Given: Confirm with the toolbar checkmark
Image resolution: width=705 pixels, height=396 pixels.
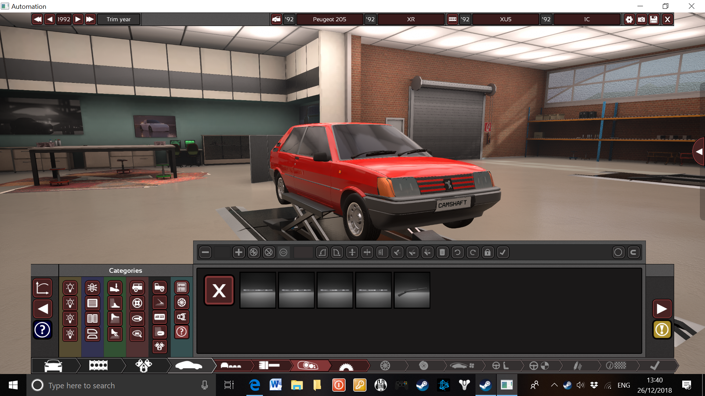Looking at the screenshot, I should (x=503, y=252).
